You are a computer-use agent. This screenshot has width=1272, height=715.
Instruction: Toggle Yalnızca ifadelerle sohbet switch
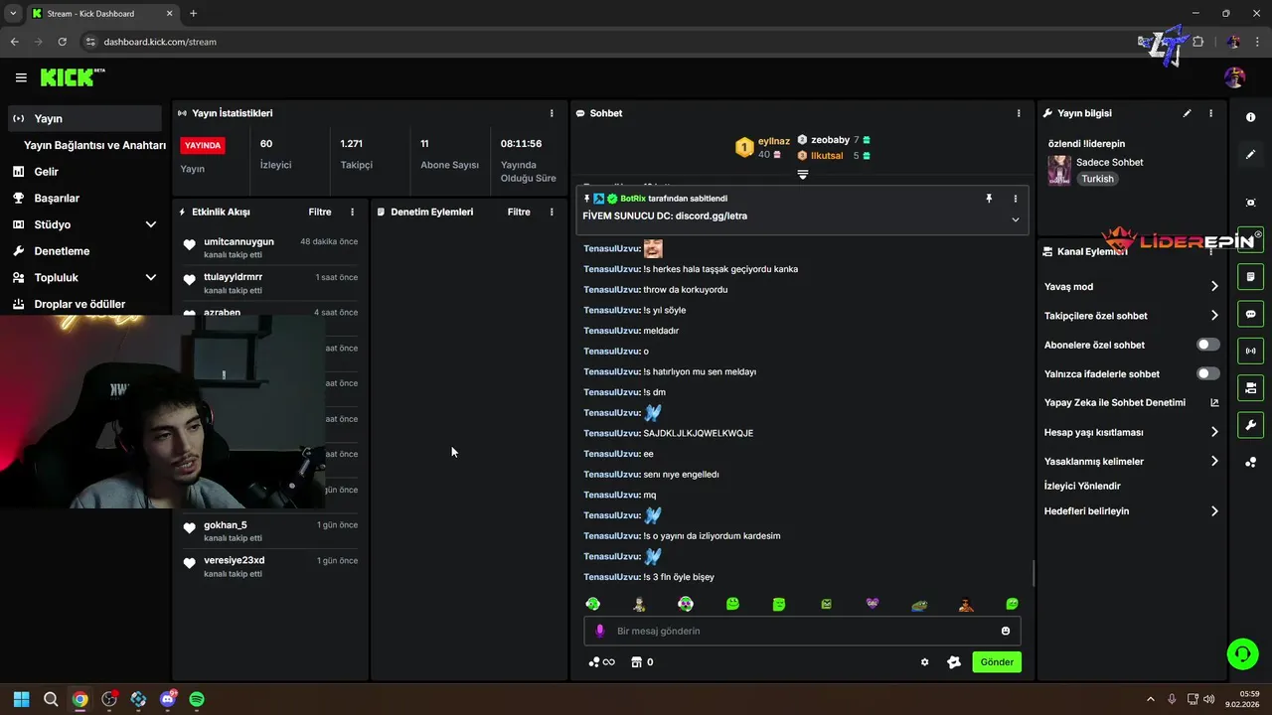coord(1208,373)
